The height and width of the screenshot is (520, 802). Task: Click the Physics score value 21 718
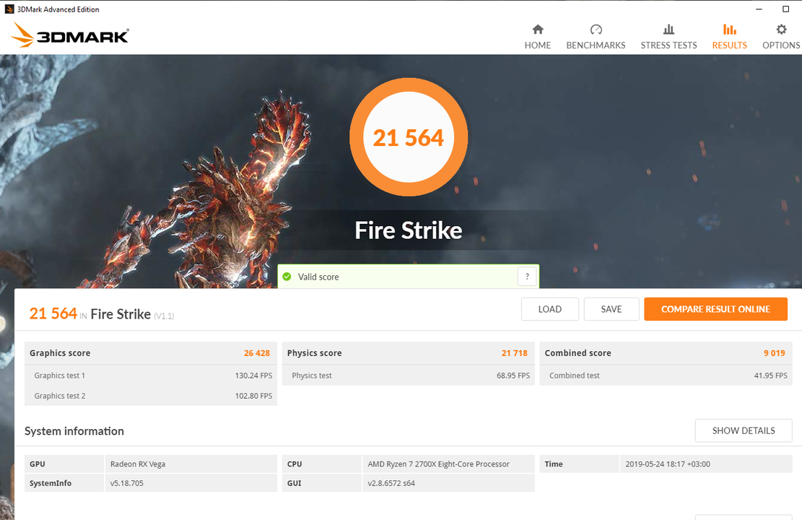coord(514,353)
